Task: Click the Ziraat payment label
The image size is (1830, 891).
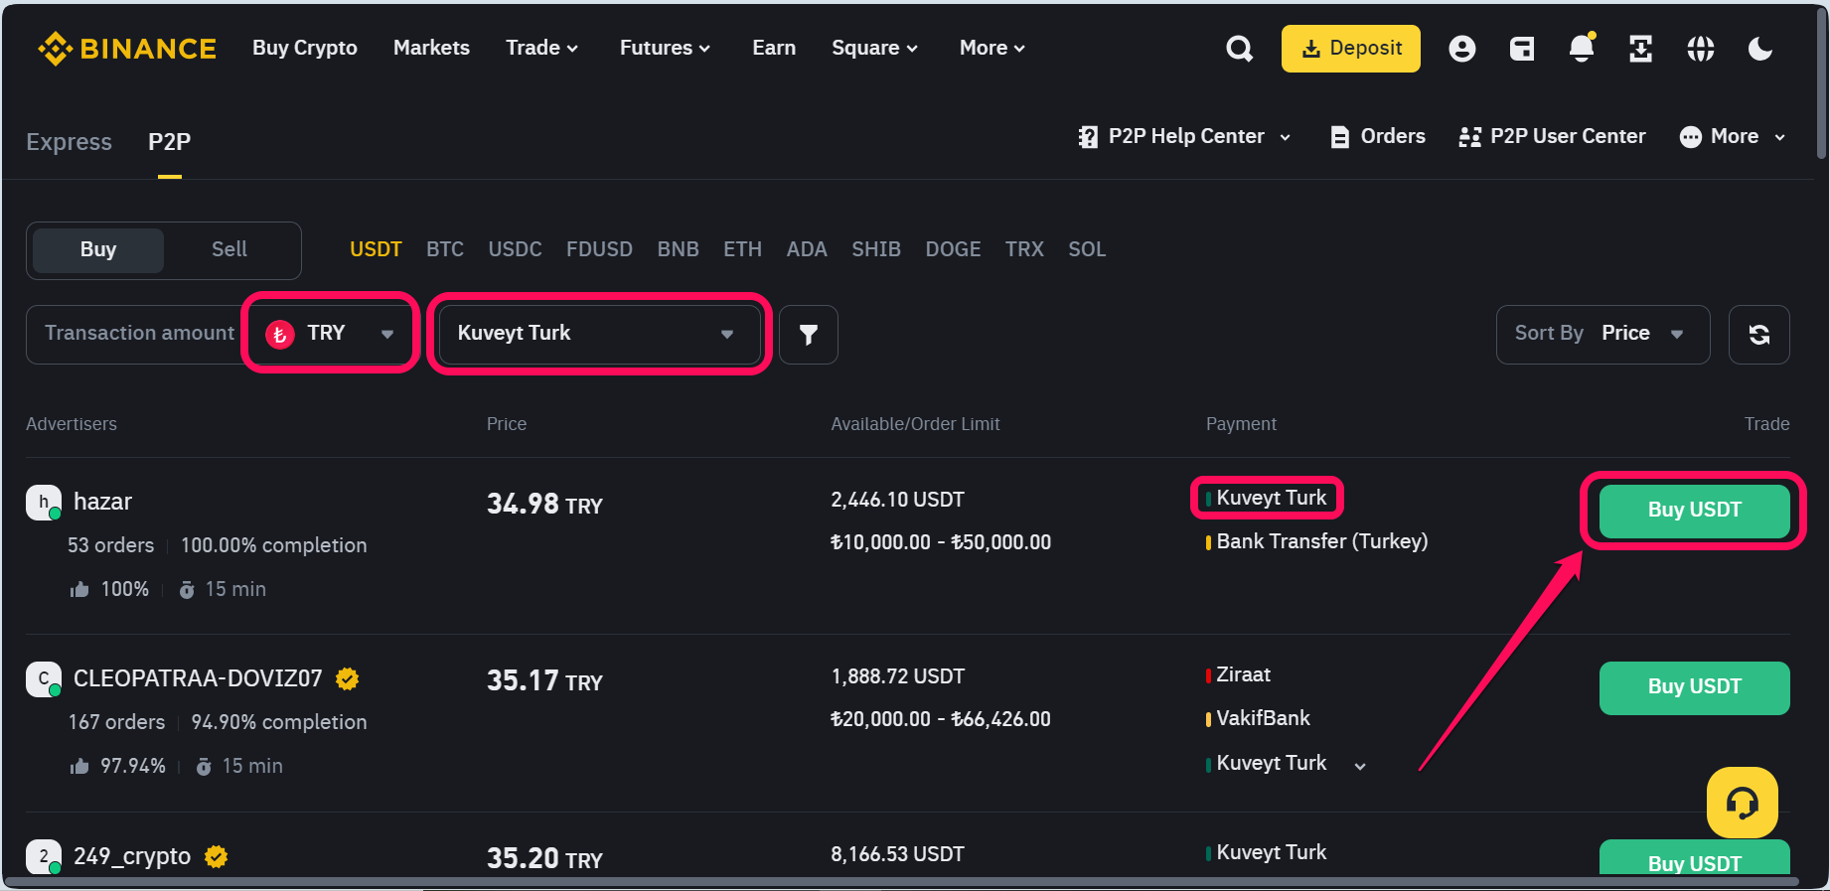Action: 1243,674
